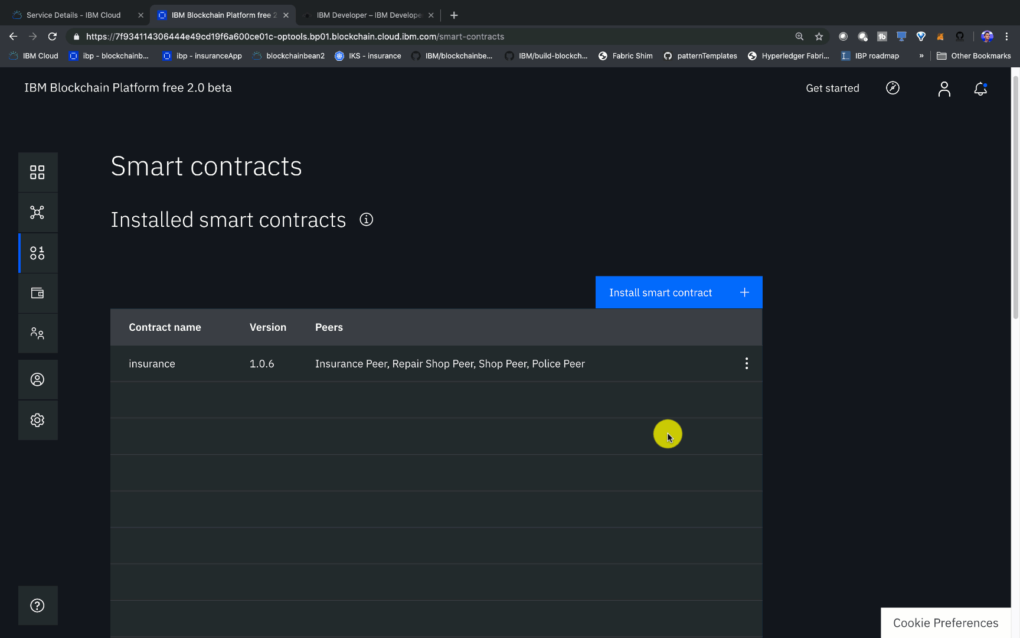Open the Users sidebar icon
Screen dimensions: 1020x638
point(37,380)
